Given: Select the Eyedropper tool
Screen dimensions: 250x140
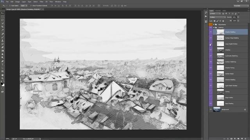Looking at the screenshot, I should pyautogui.click(x=2, y=30).
